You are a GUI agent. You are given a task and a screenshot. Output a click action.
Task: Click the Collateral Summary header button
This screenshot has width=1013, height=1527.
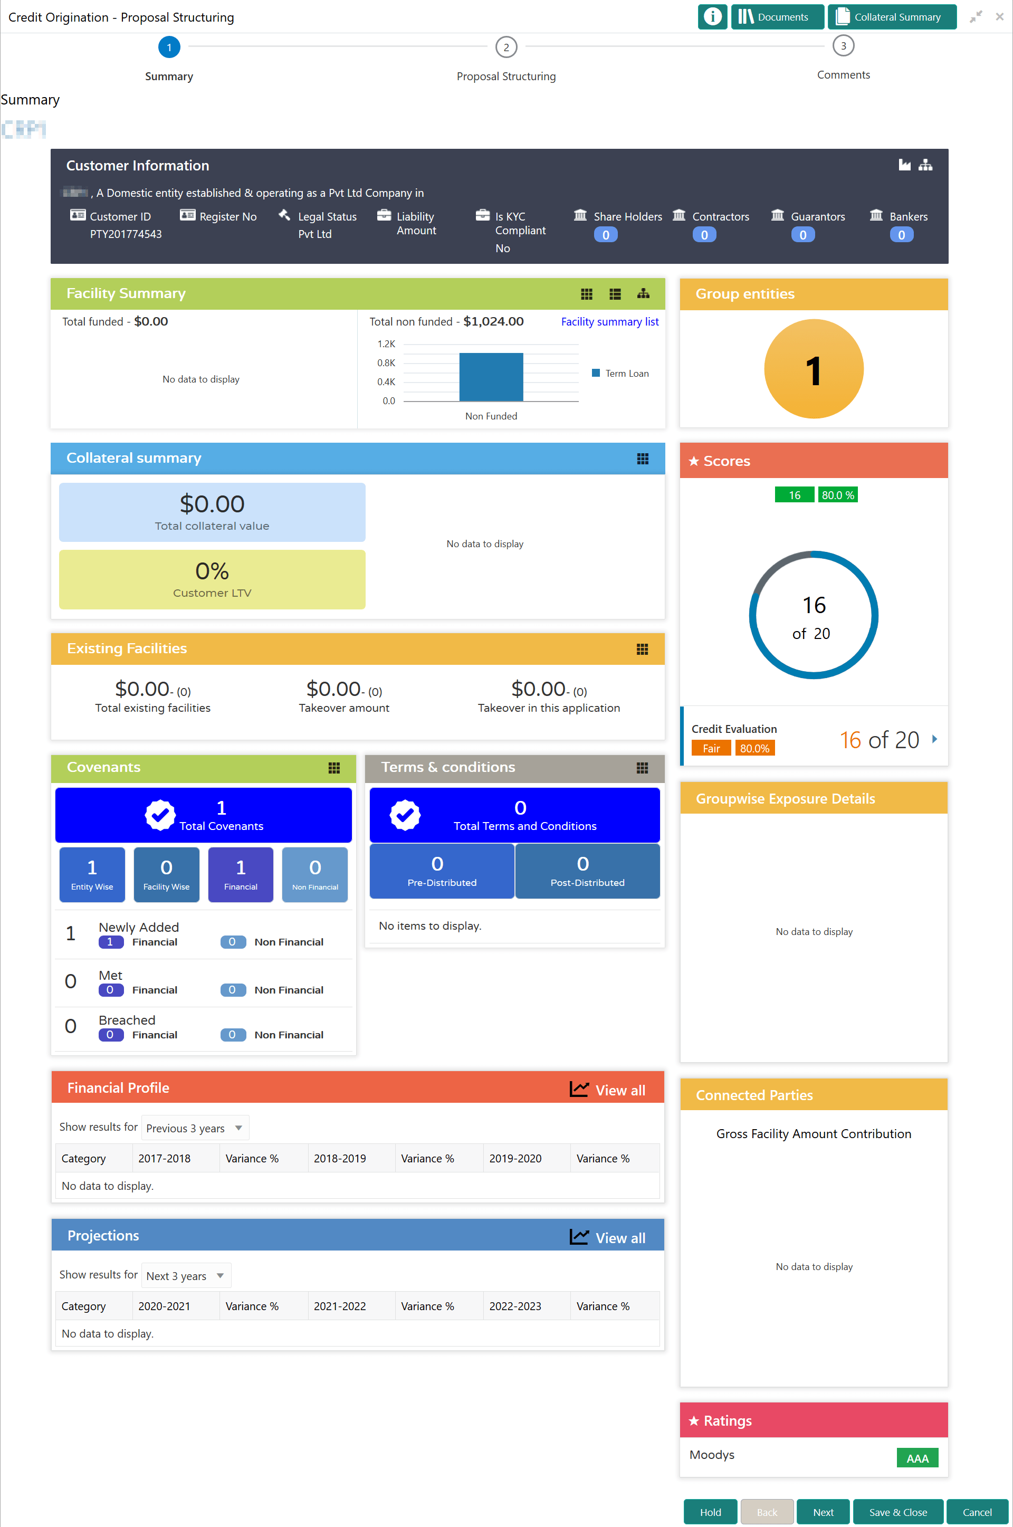[891, 17]
